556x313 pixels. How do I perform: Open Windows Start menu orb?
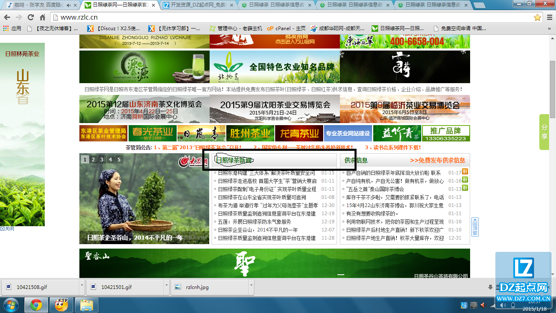[x=10, y=305]
